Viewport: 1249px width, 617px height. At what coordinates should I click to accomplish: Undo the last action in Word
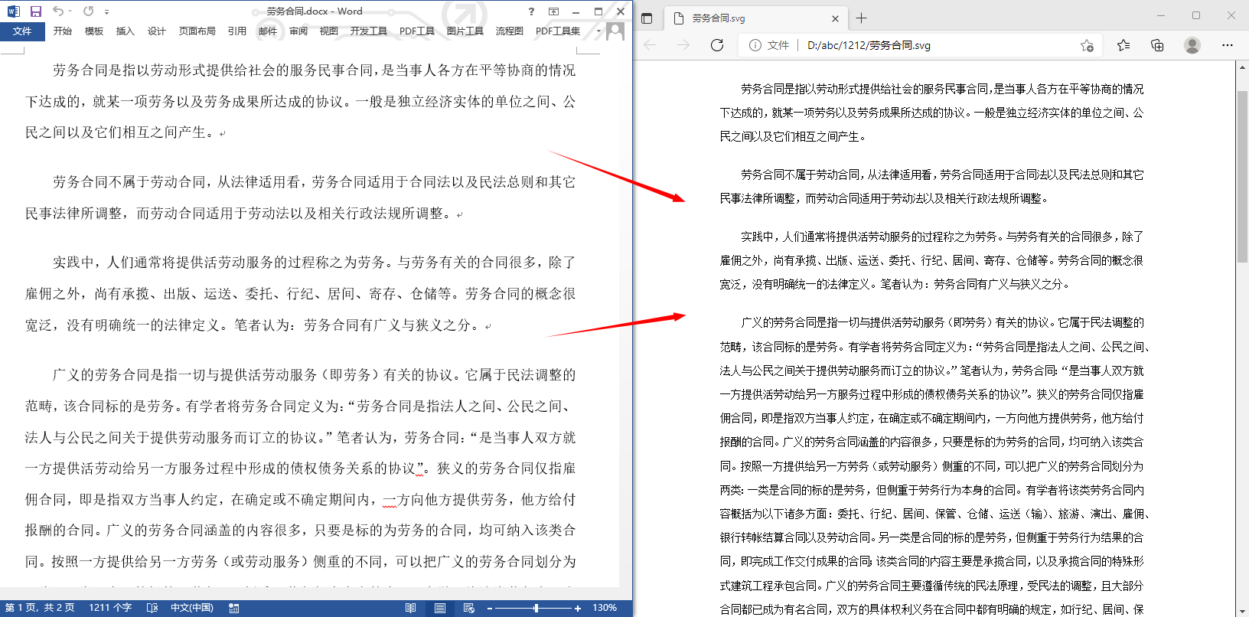58,11
